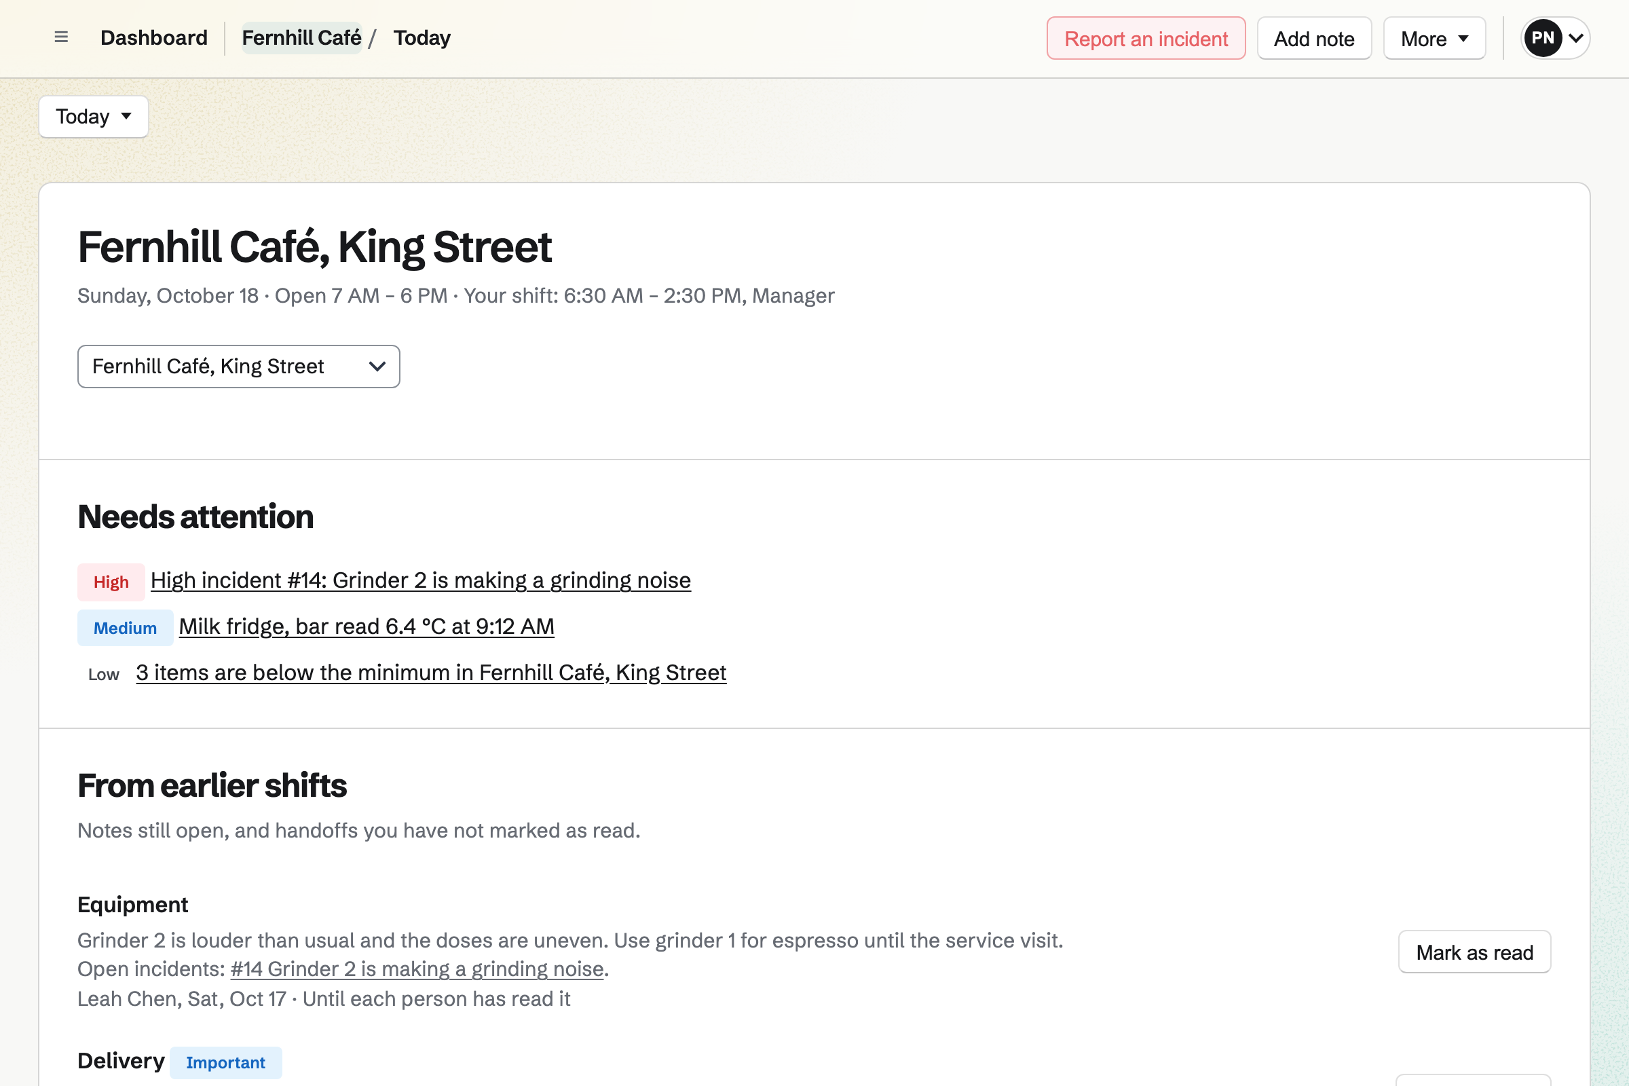Go to Dashboard in top navigation

click(154, 38)
